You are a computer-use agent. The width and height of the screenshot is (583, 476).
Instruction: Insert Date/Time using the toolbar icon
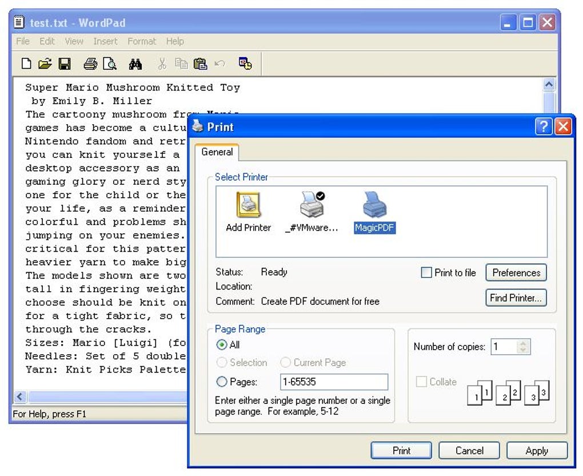[245, 64]
